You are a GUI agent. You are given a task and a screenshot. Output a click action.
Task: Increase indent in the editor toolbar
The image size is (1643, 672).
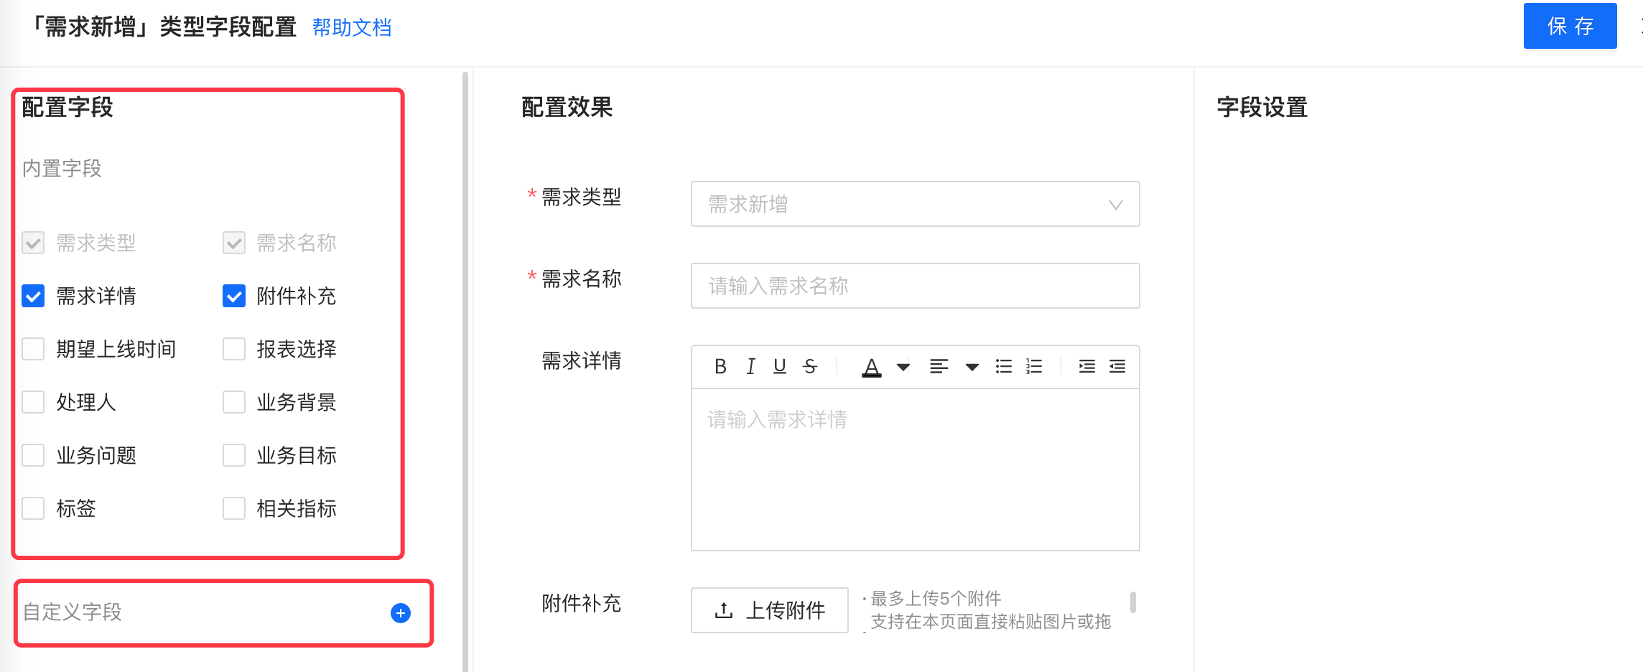click(1086, 367)
